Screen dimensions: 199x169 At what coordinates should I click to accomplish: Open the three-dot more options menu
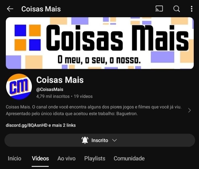(192, 9)
